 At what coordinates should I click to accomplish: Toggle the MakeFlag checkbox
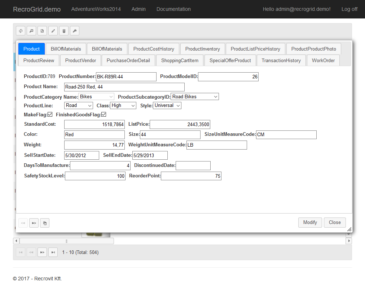50,115
